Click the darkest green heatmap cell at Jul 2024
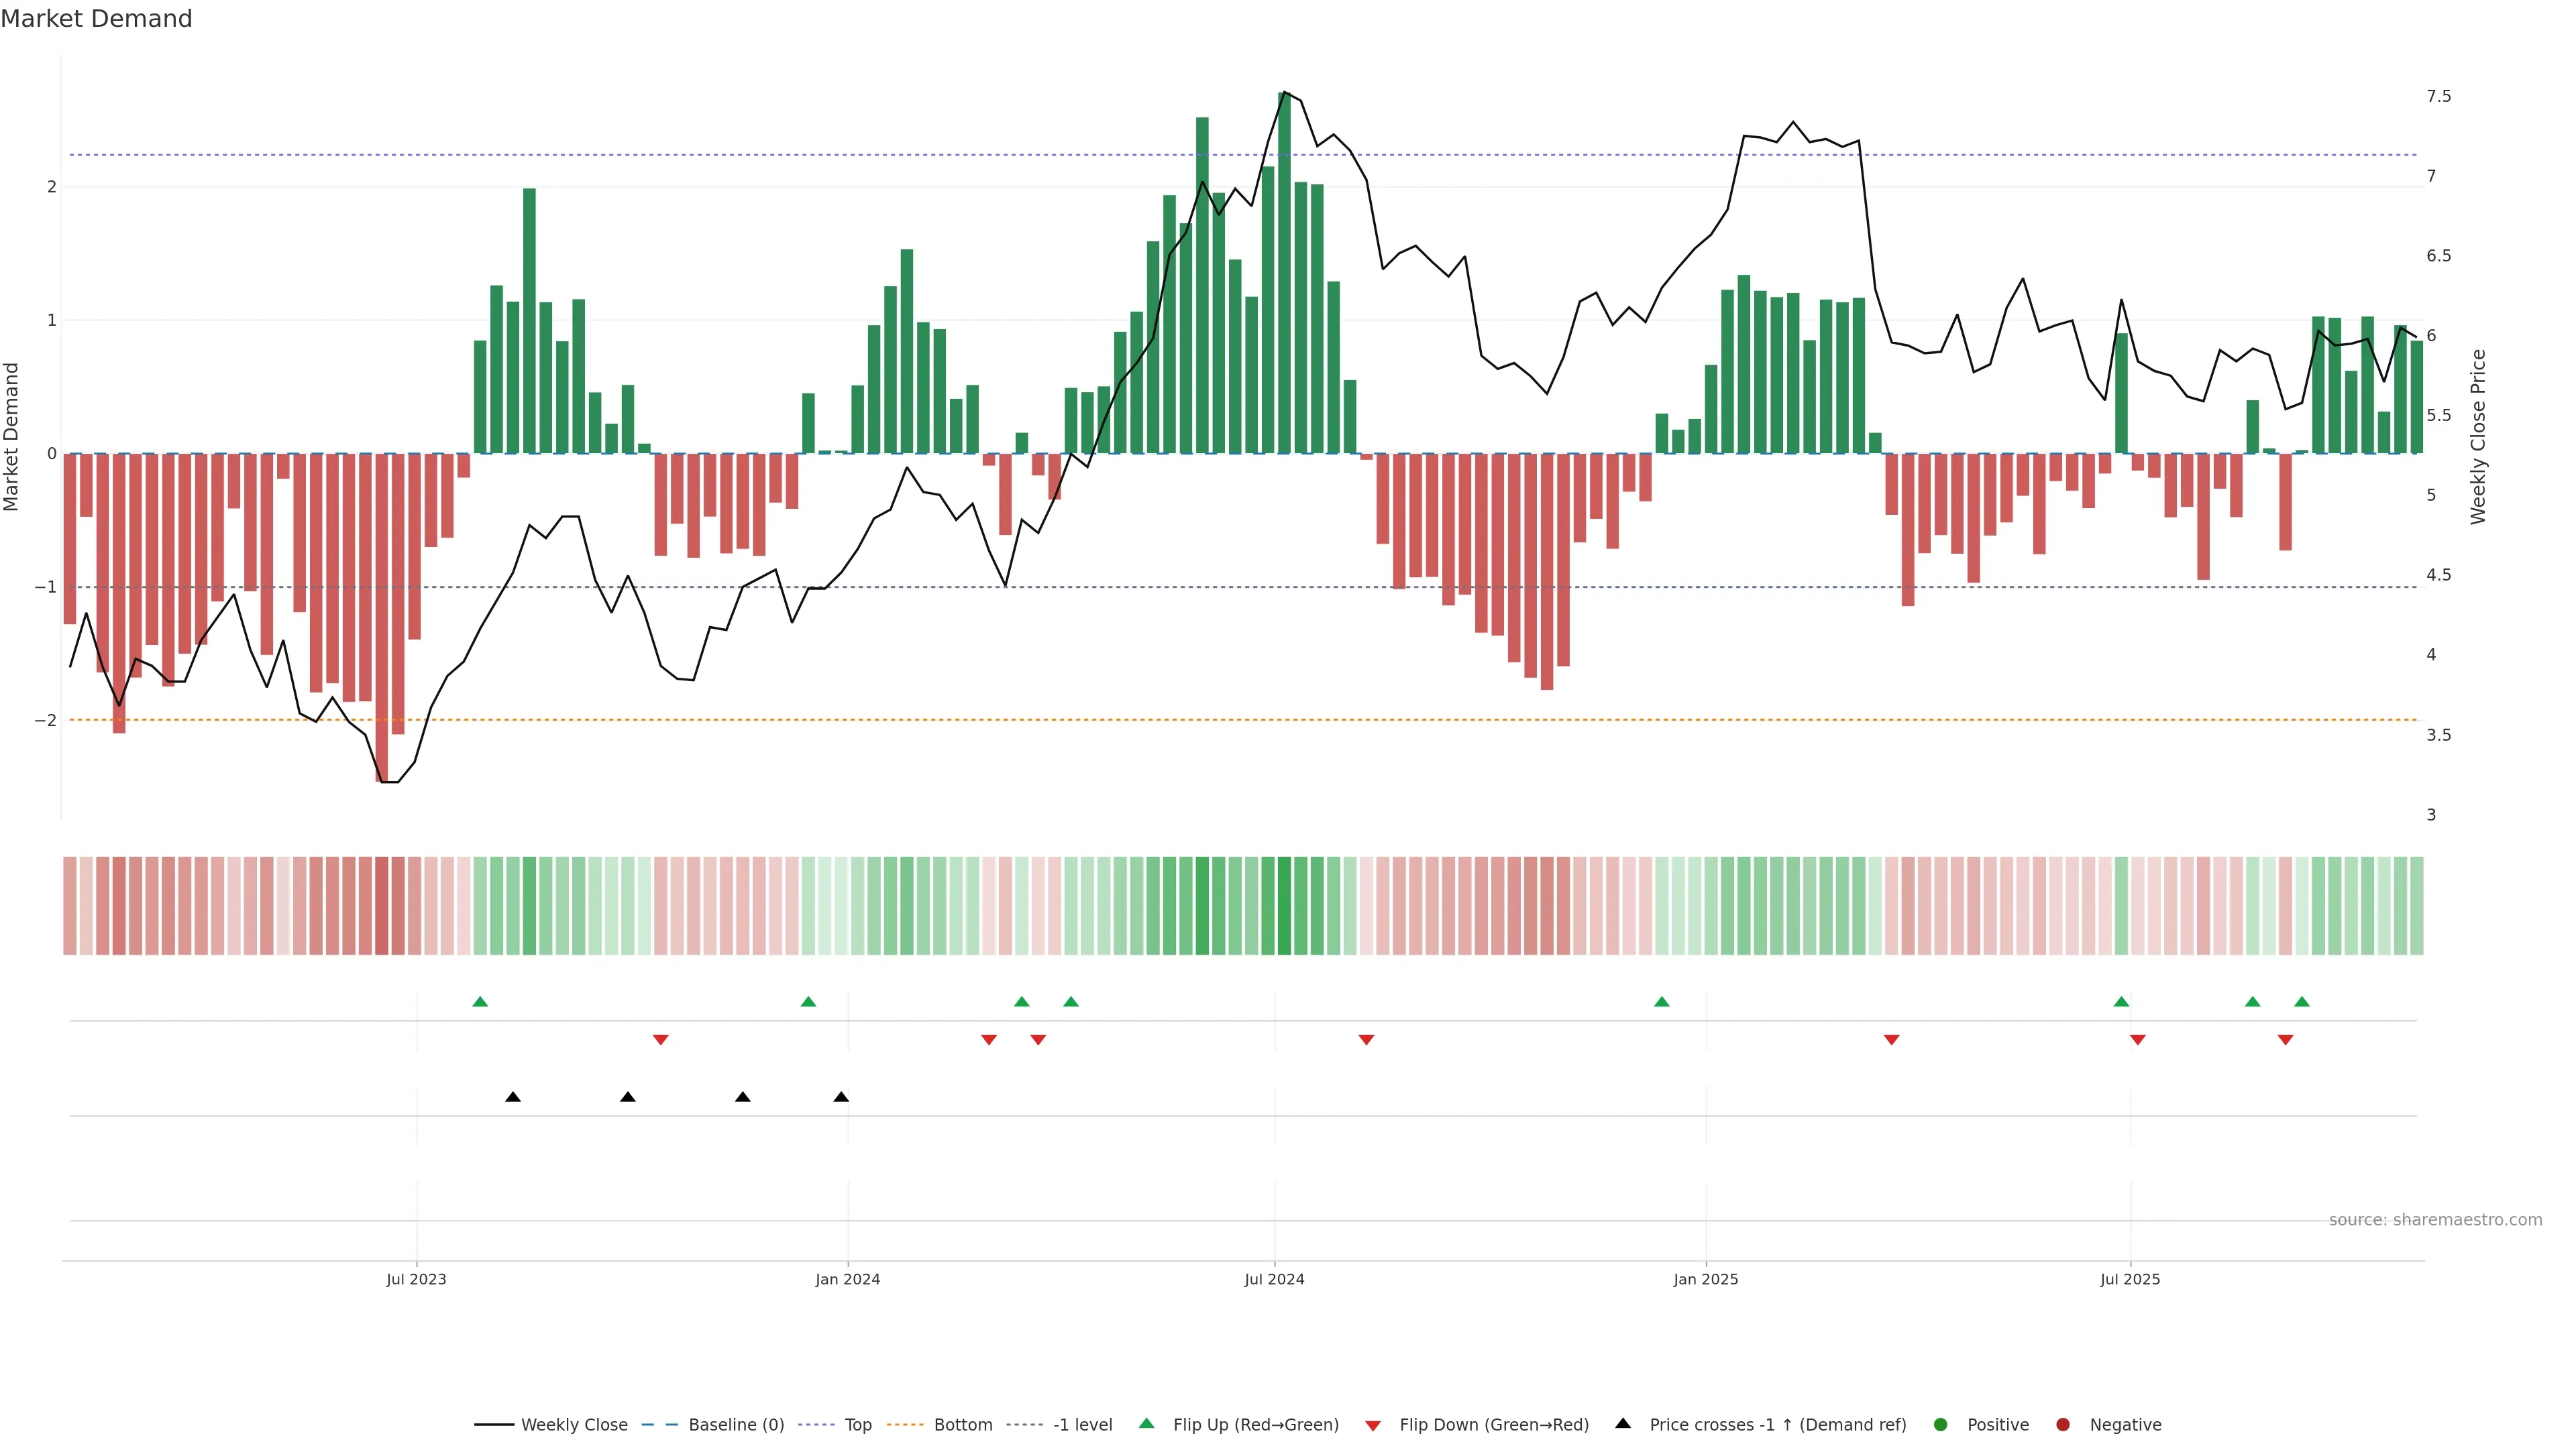2576x1448 pixels. click(1284, 906)
